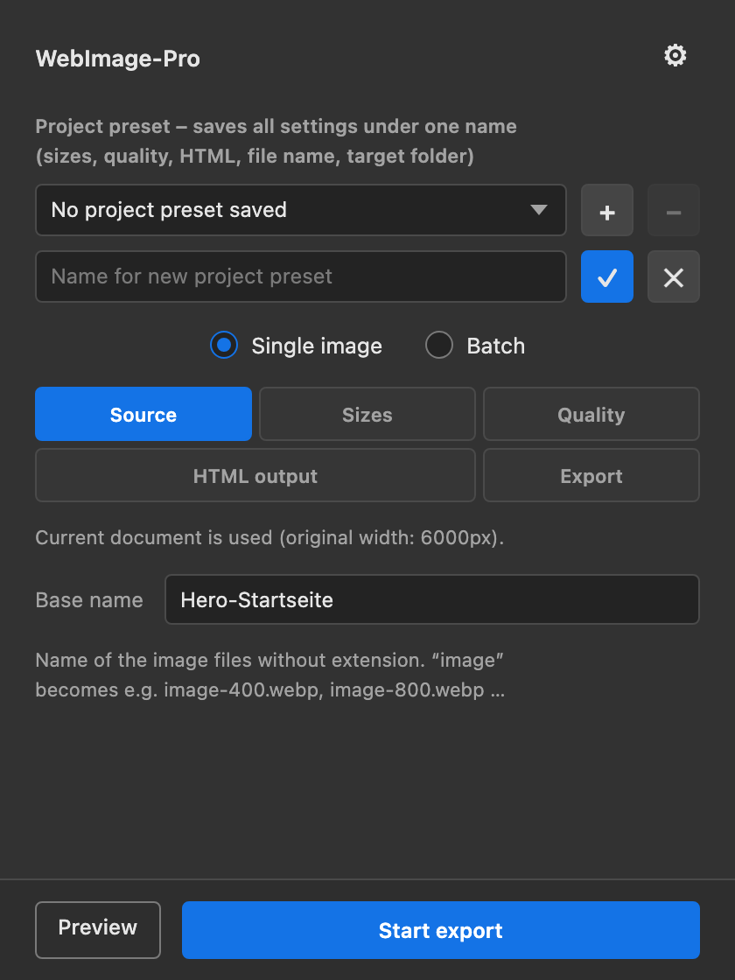
Task: Switch to the Export tab
Action: 591,475
